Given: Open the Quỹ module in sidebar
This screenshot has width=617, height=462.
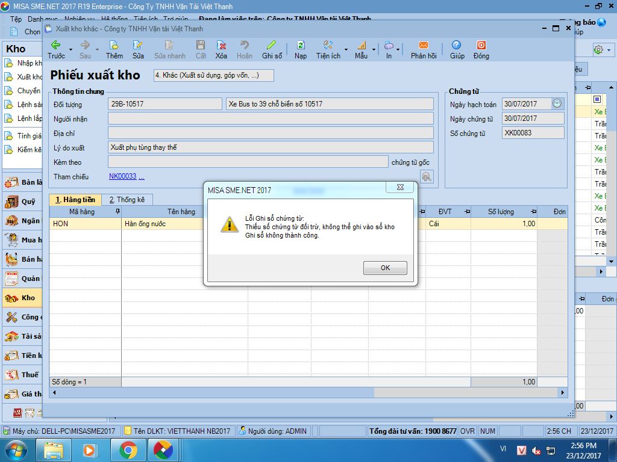Looking at the screenshot, I should (x=22, y=202).
